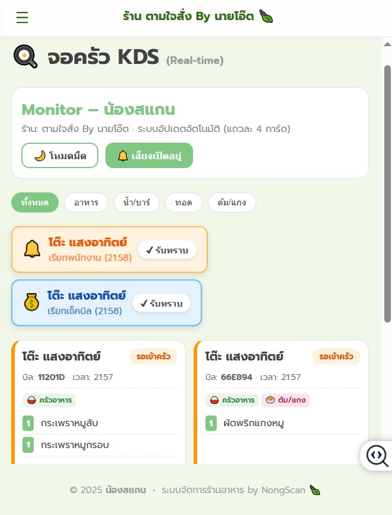This screenshot has height=515, width=392.
Task: Switch to the อาหาร filter tab
Action: pyautogui.click(x=86, y=202)
